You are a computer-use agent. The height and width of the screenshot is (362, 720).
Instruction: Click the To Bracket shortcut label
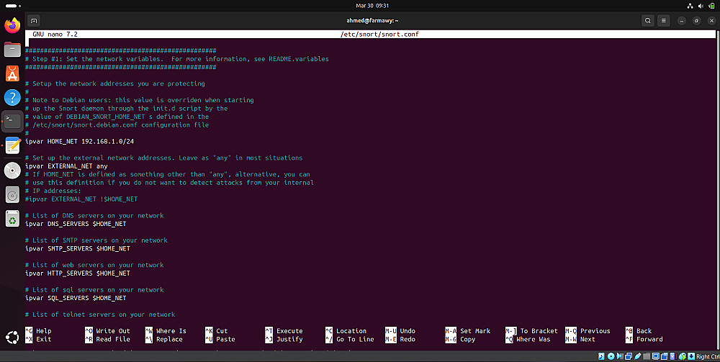tap(539, 331)
